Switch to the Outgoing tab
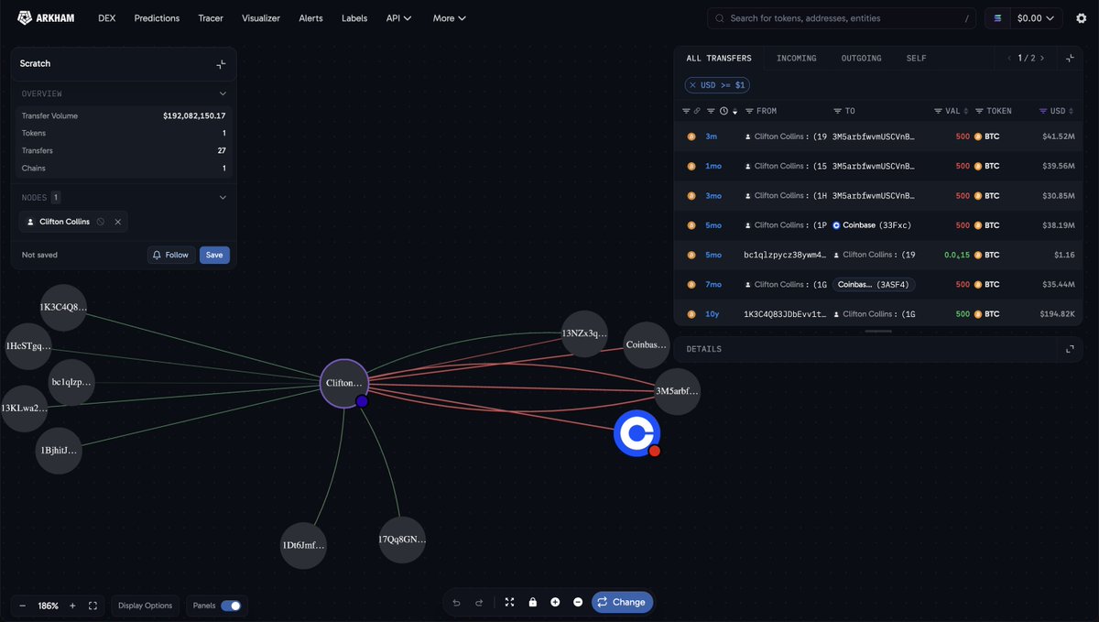The width and height of the screenshot is (1099, 622). [861, 58]
